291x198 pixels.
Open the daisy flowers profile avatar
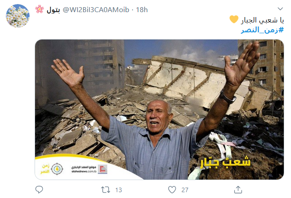point(18,16)
